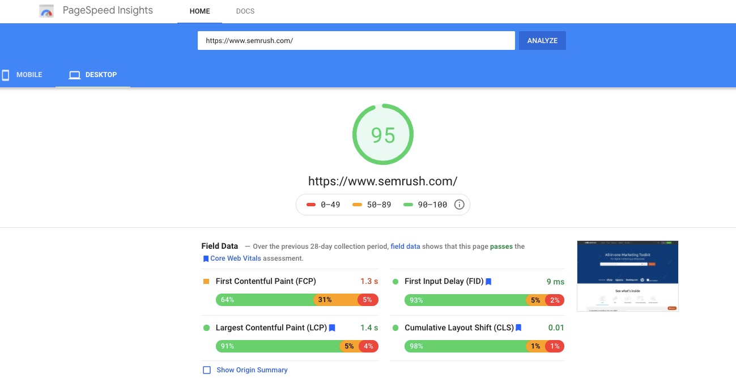Open the DOCS menu item

point(245,11)
